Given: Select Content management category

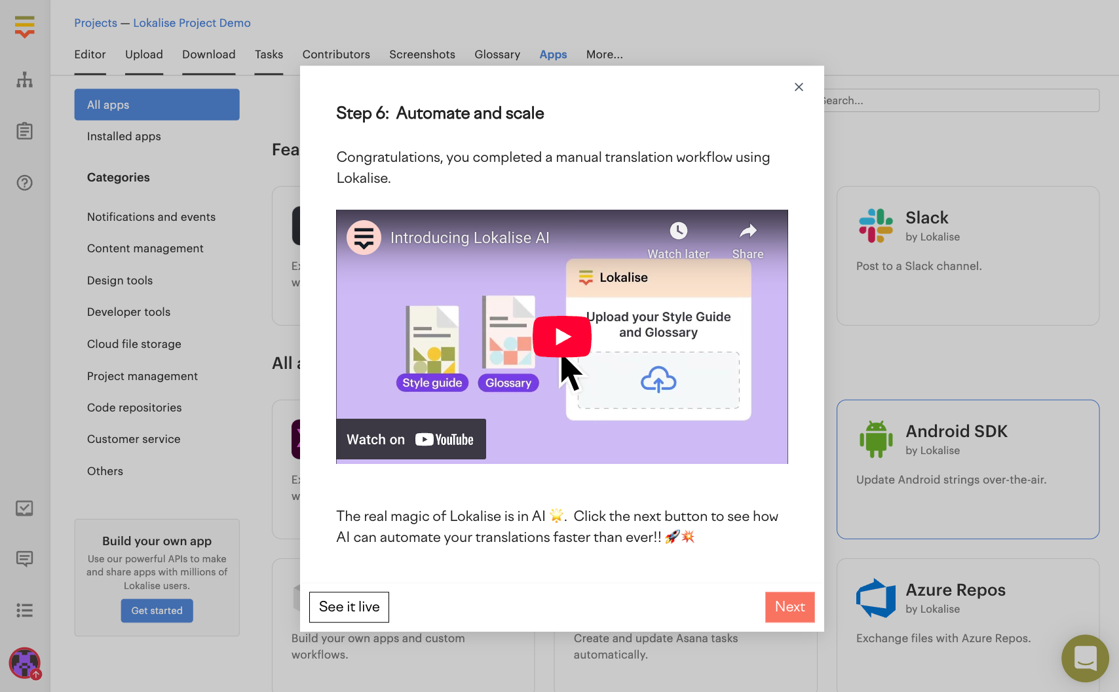Looking at the screenshot, I should [145, 248].
